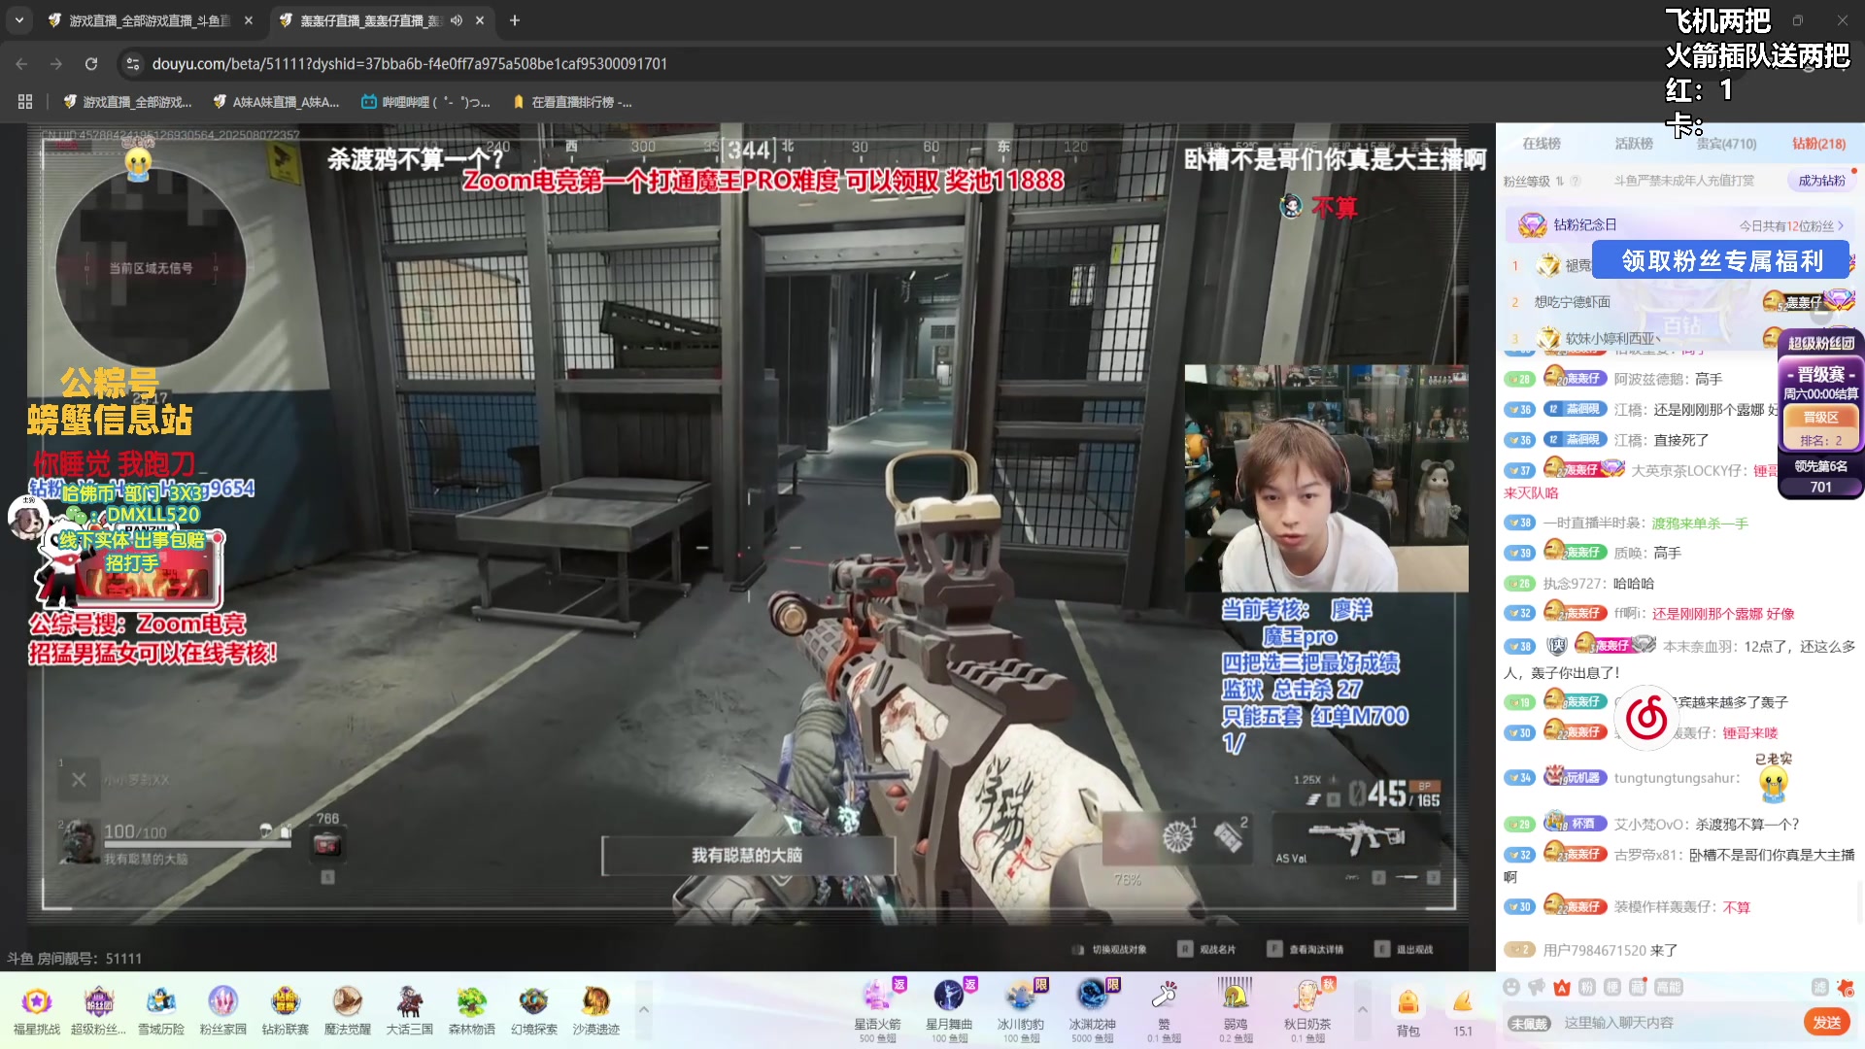Send the 赞 gift
The height and width of the screenshot is (1049, 1865).
point(1164,1010)
